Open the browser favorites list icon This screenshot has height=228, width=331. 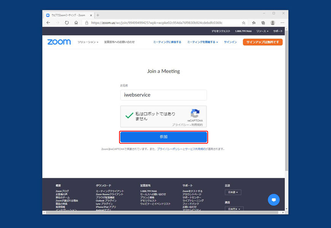coord(253,22)
